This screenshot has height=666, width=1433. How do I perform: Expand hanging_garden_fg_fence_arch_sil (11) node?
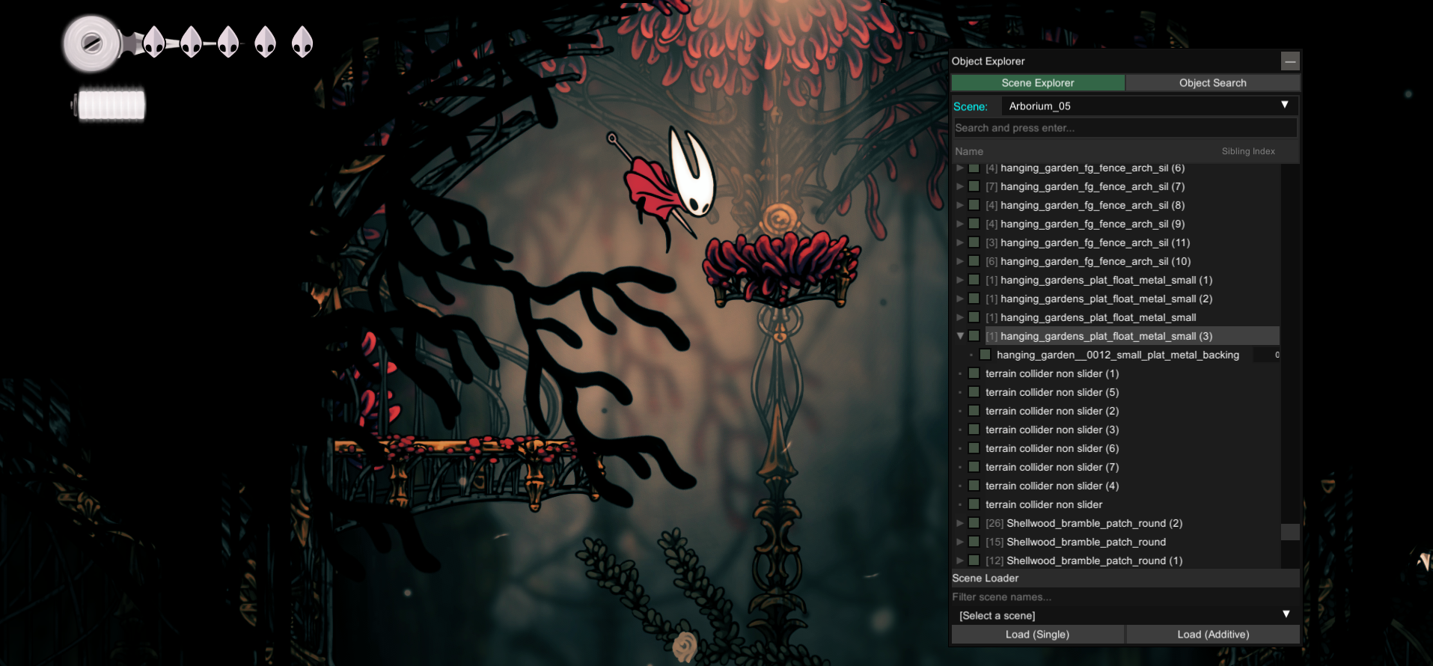960,242
